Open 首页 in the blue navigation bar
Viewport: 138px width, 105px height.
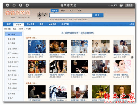point(9,24)
